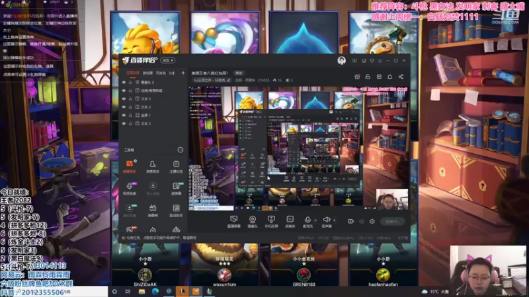Open the streamer profile avatar
Image resolution: width=529 pixels, height=297 pixels.
coord(341,60)
